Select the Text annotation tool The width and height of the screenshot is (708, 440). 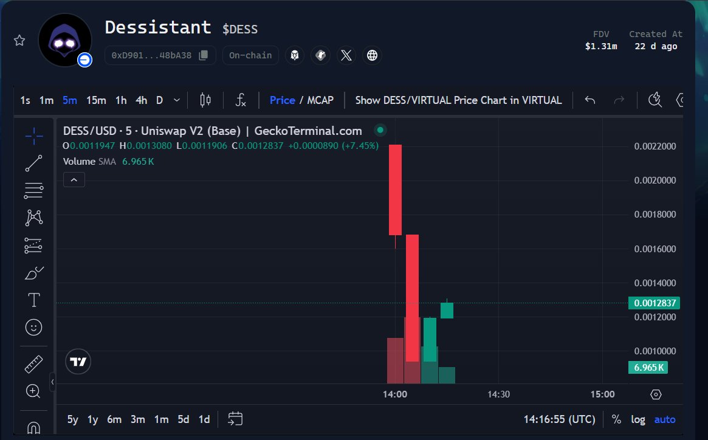(x=34, y=300)
